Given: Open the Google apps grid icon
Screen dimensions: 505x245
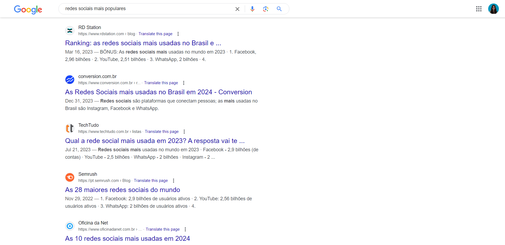Looking at the screenshot, I should click(479, 9).
